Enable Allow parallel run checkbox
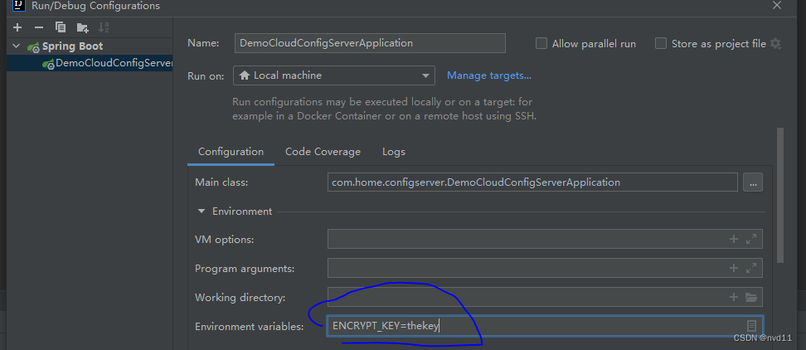Viewport: 806px width, 350px height. click(541, 43)
